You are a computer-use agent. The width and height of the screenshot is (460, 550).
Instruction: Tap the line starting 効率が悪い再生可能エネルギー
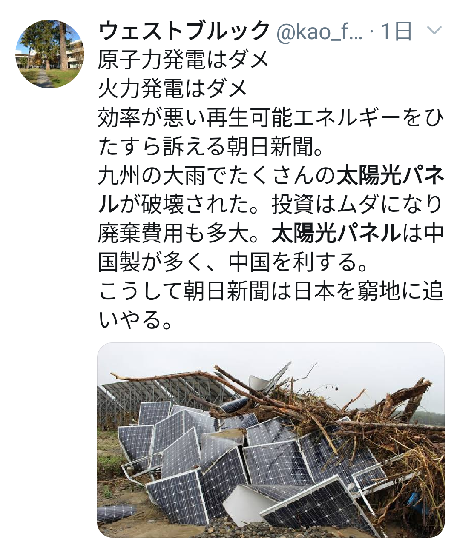click(271, 118)
